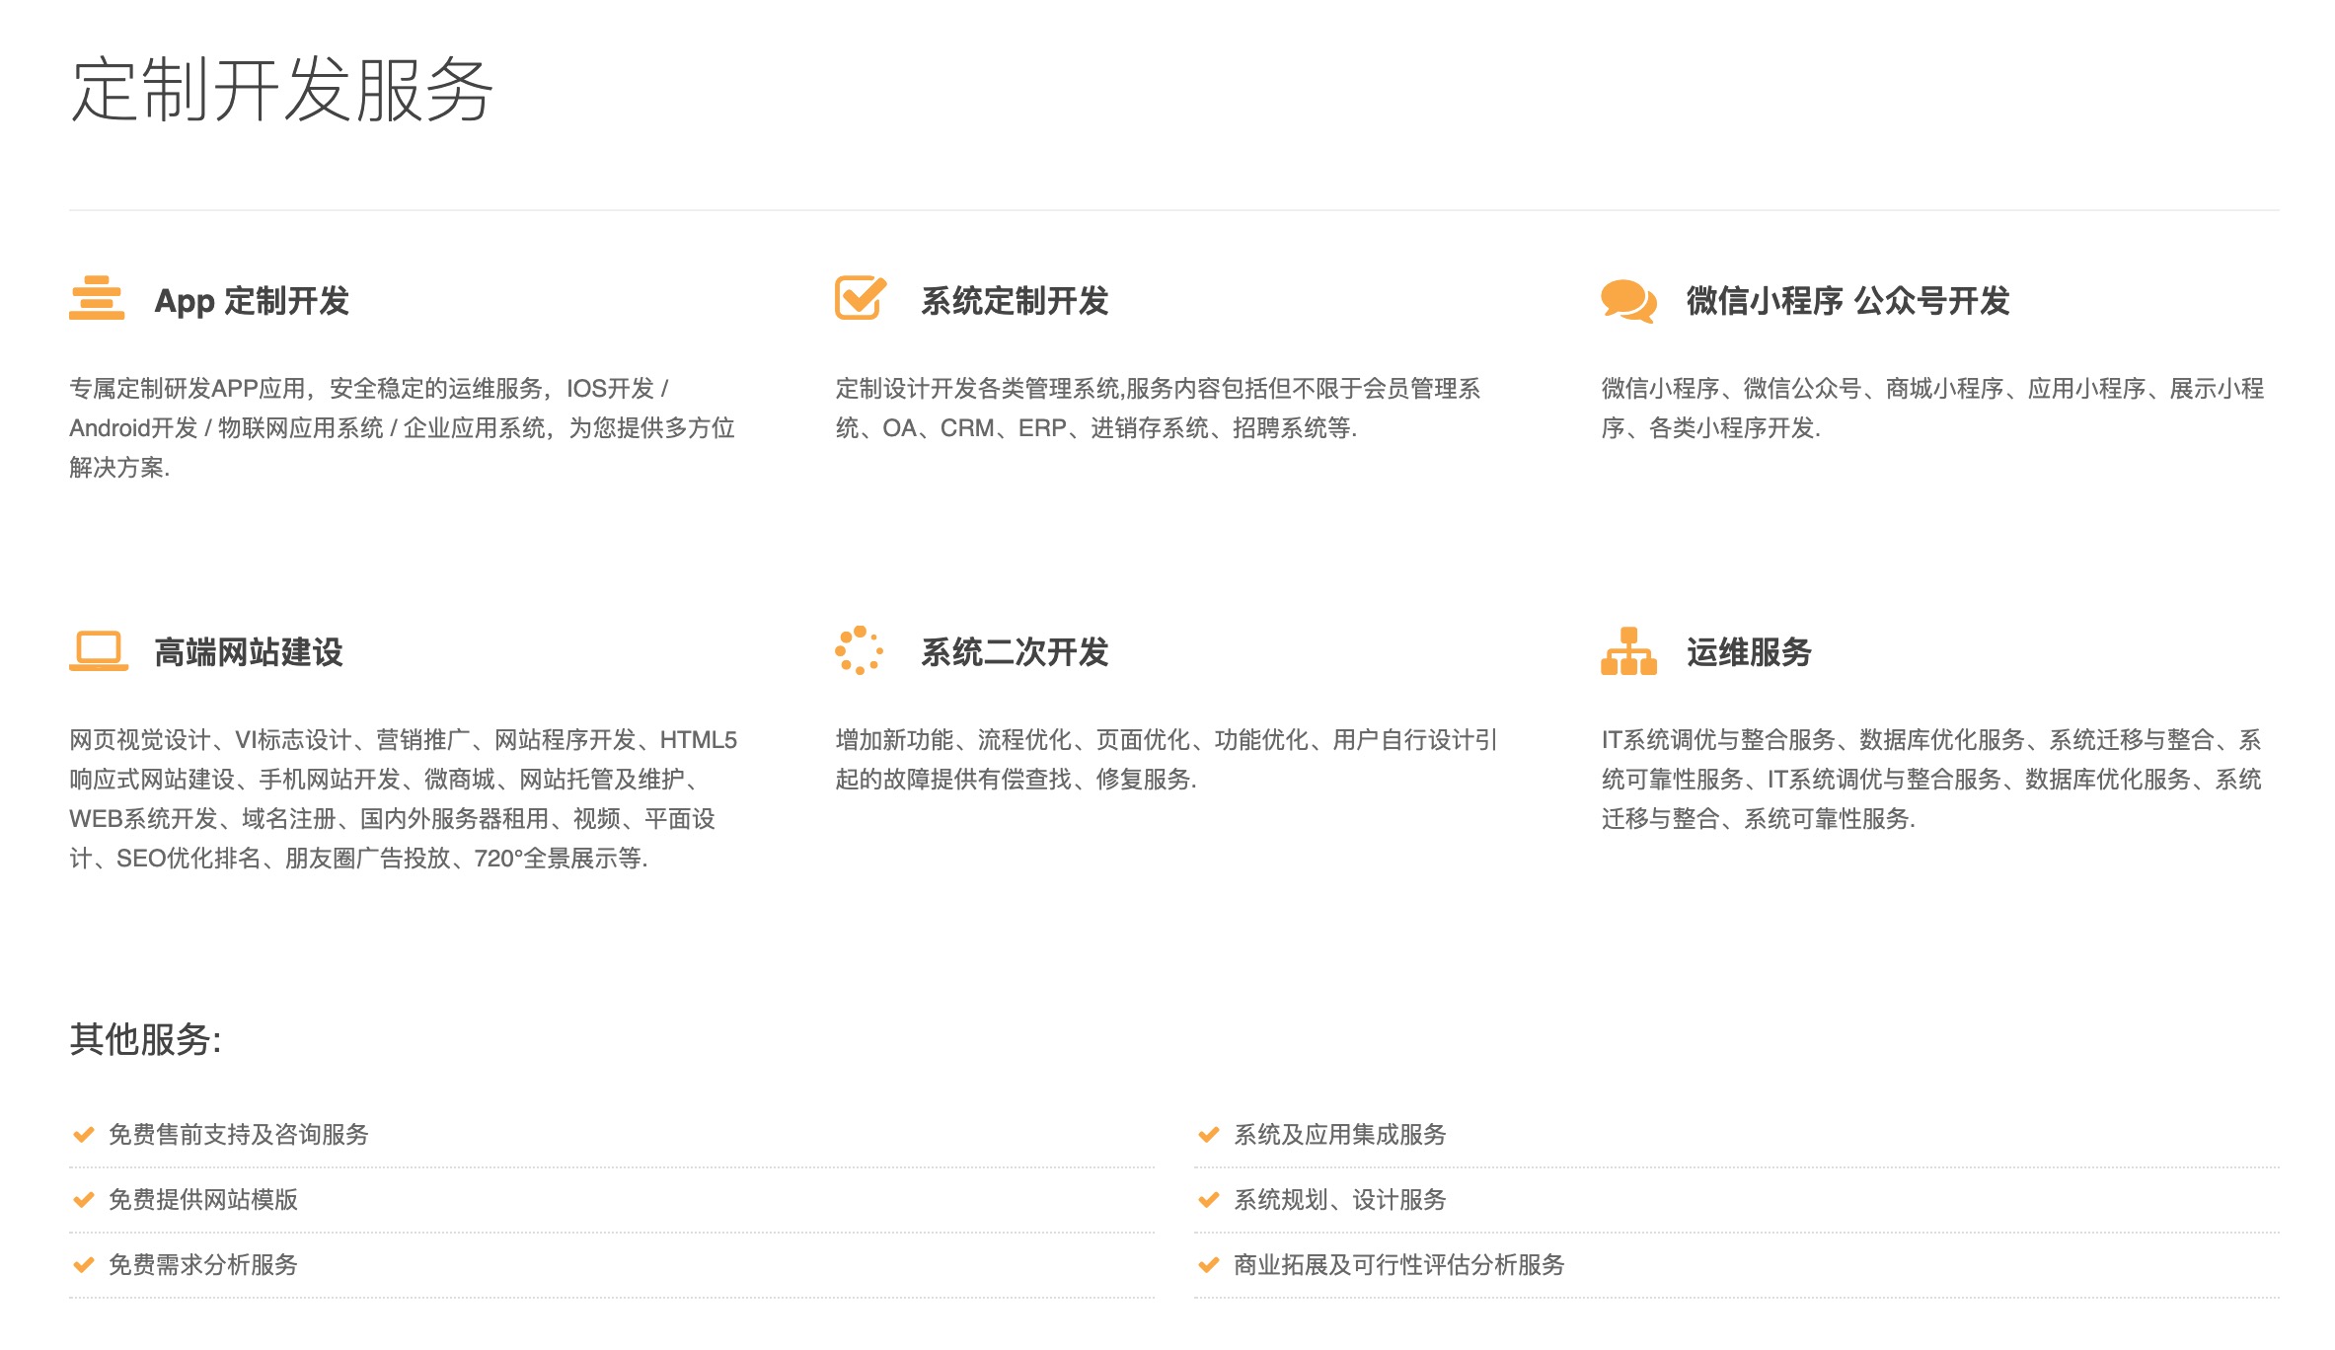The height and width of the screenshot is (1350, 2335).
Task: Click the 免费需求分析服务 list item
Action: [x=202, y=1265]
